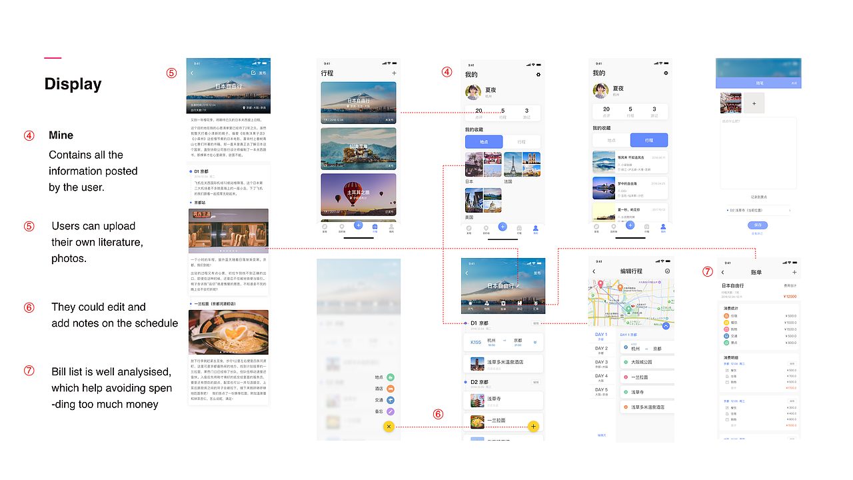853x480 pixels.
Task: Open the 日本自由行 trip card in the 行程 list
Action: [359, 103]
